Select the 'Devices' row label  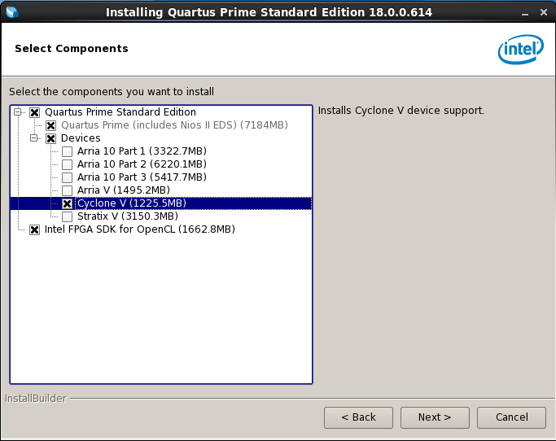click(x=81, y=138)
